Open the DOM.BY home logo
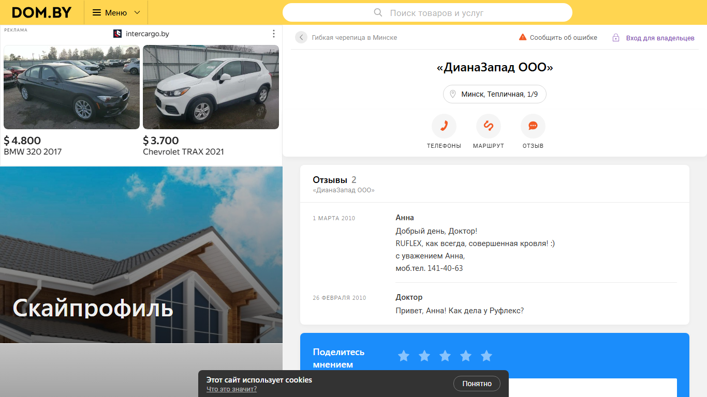The image size is (707, 397). click(41, 12)
